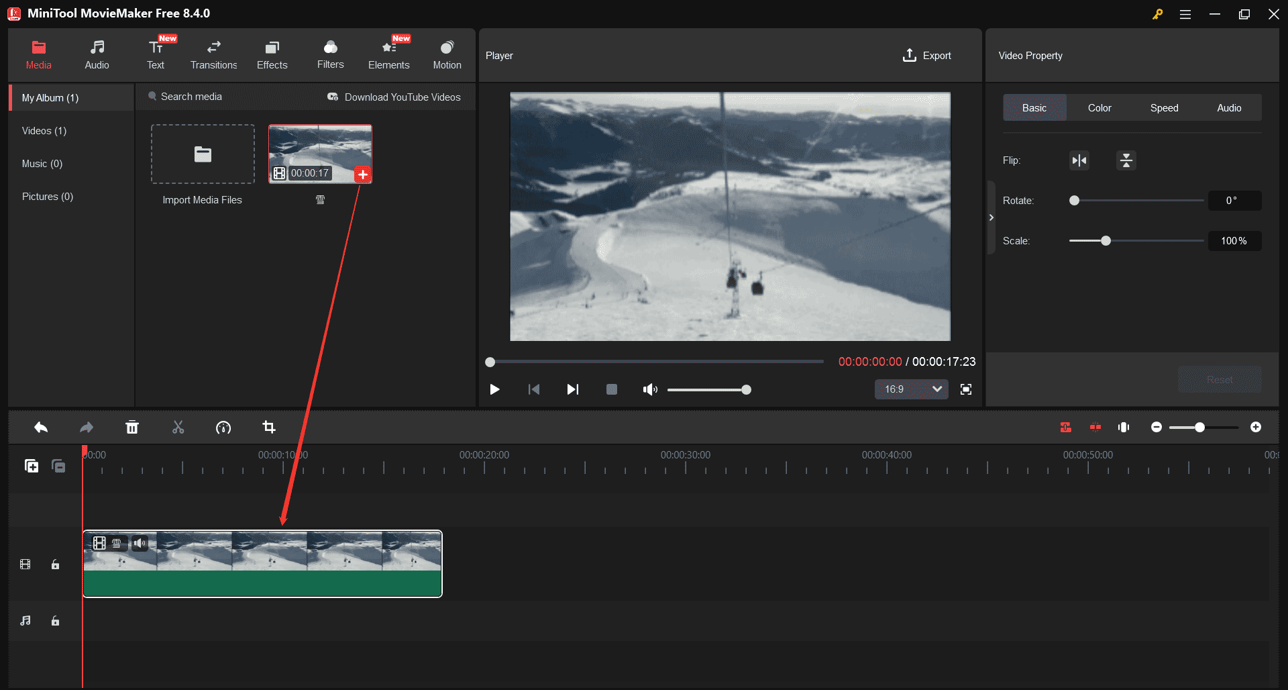Open the 16:9 aspect ratio dropdown
Screen dimensions: 1288x690
[910, 389]
